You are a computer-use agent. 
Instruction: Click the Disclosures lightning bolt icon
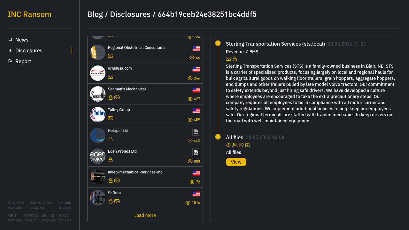(x=10, y=50)
